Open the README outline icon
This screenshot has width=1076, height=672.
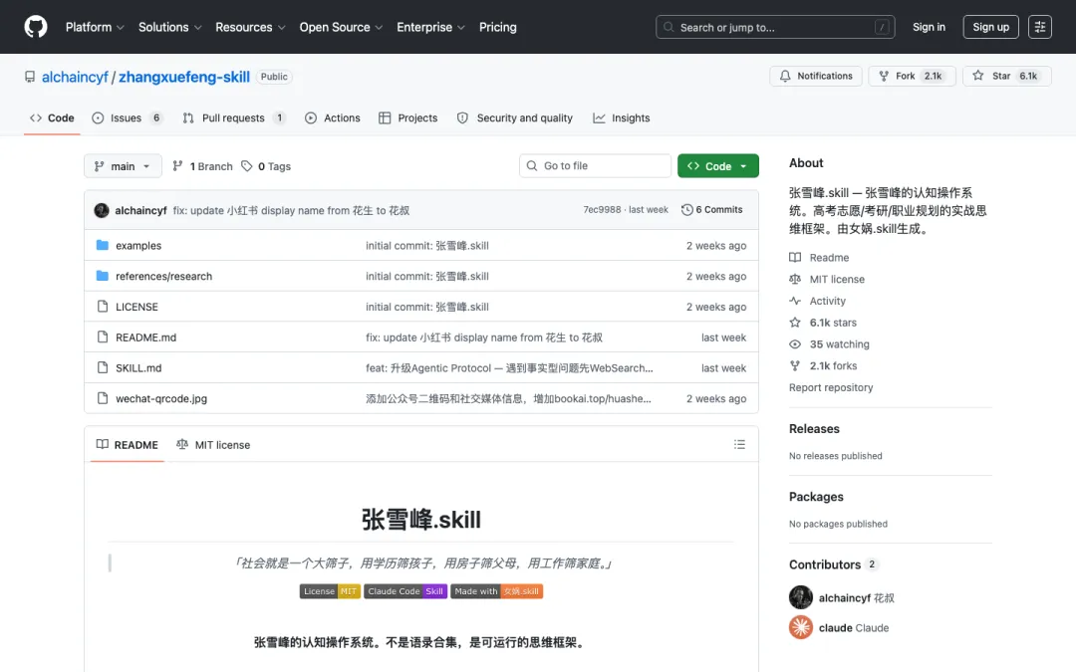click(739, 444)
